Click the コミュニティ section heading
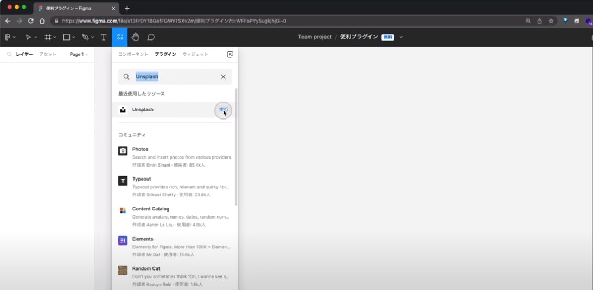 point(132,135)
